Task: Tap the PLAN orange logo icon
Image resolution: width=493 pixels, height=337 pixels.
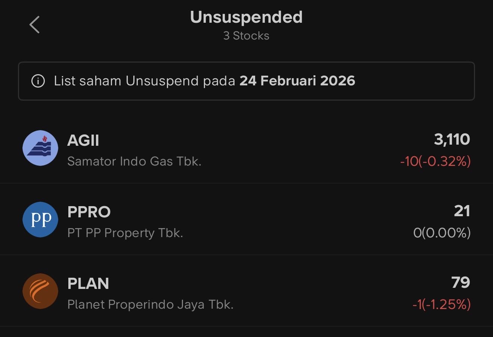Action: pyautogui.click(x=40, y=291)
